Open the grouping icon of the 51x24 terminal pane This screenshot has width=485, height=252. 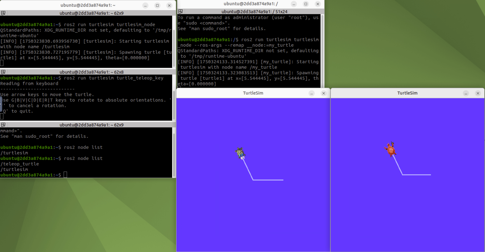pyautogui.click(x=181, y=12)
